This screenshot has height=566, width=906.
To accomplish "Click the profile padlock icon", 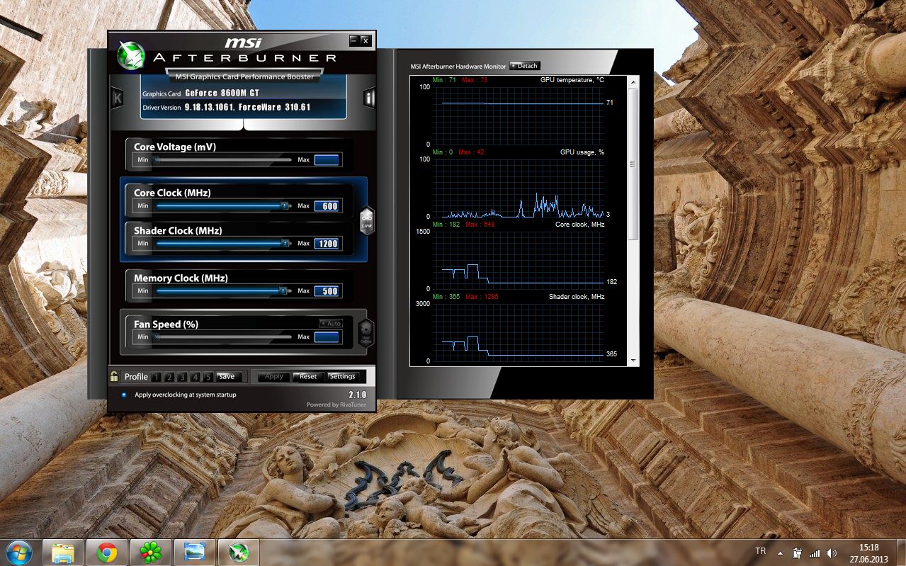I will coord(114,376).
